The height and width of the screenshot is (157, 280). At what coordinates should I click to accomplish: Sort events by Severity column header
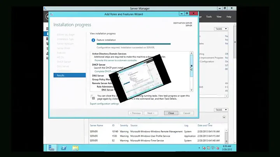click(124, 126)
